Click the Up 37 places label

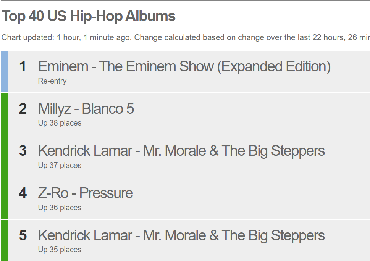click(x=60, y=166)
